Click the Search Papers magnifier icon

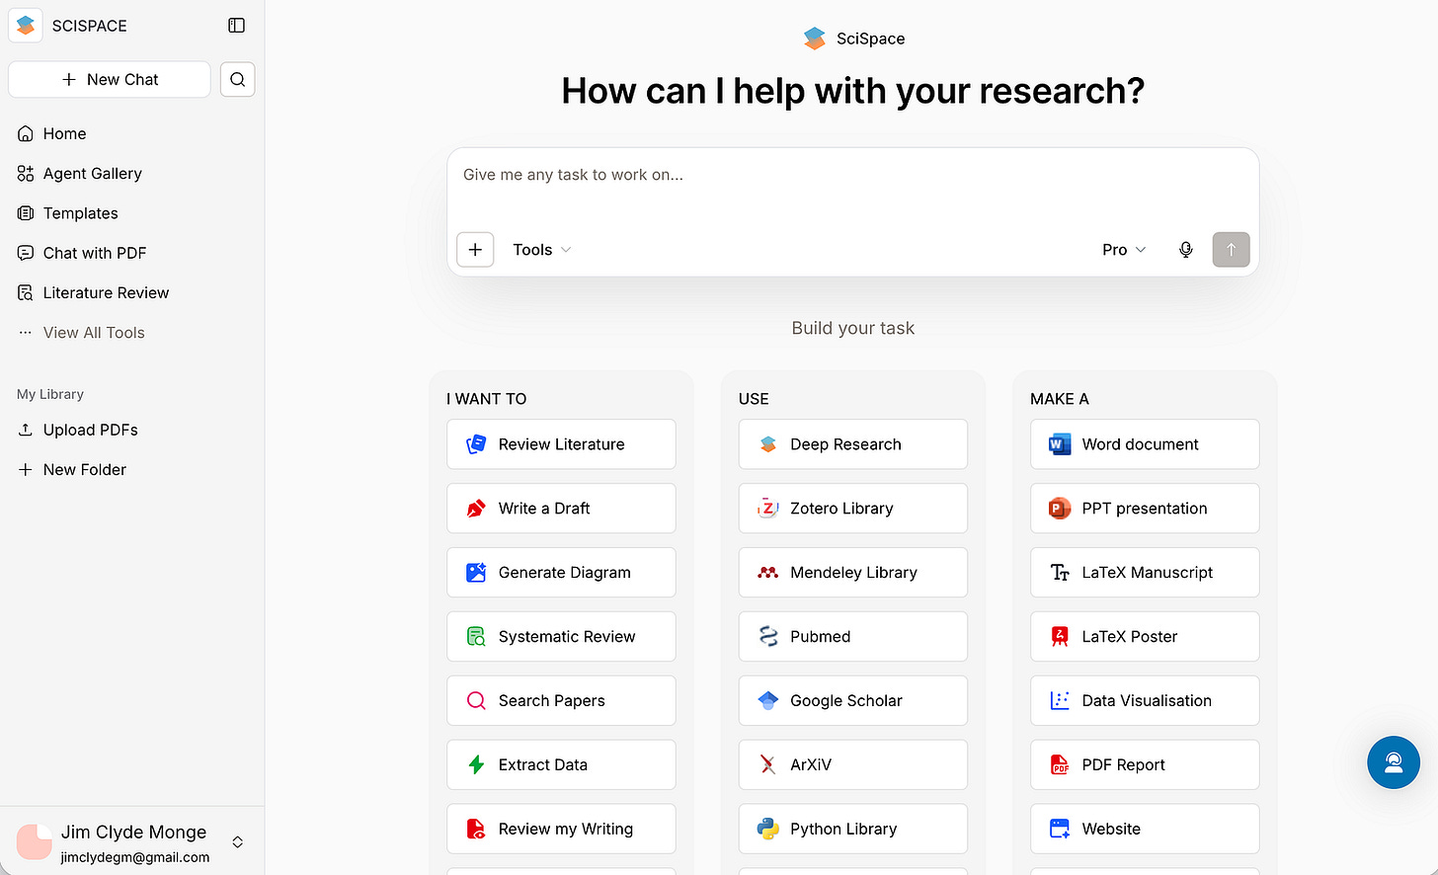[x=476, y=701]
